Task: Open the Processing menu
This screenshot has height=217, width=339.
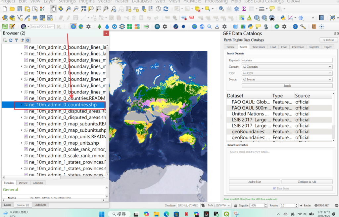Action: (x=216, y=1)
